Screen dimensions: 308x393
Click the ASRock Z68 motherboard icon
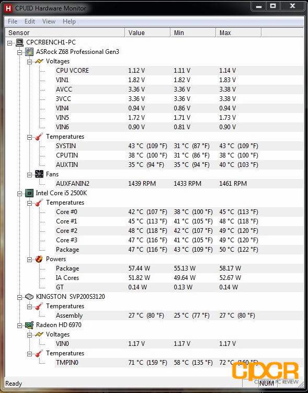click(x=29, y=52)
